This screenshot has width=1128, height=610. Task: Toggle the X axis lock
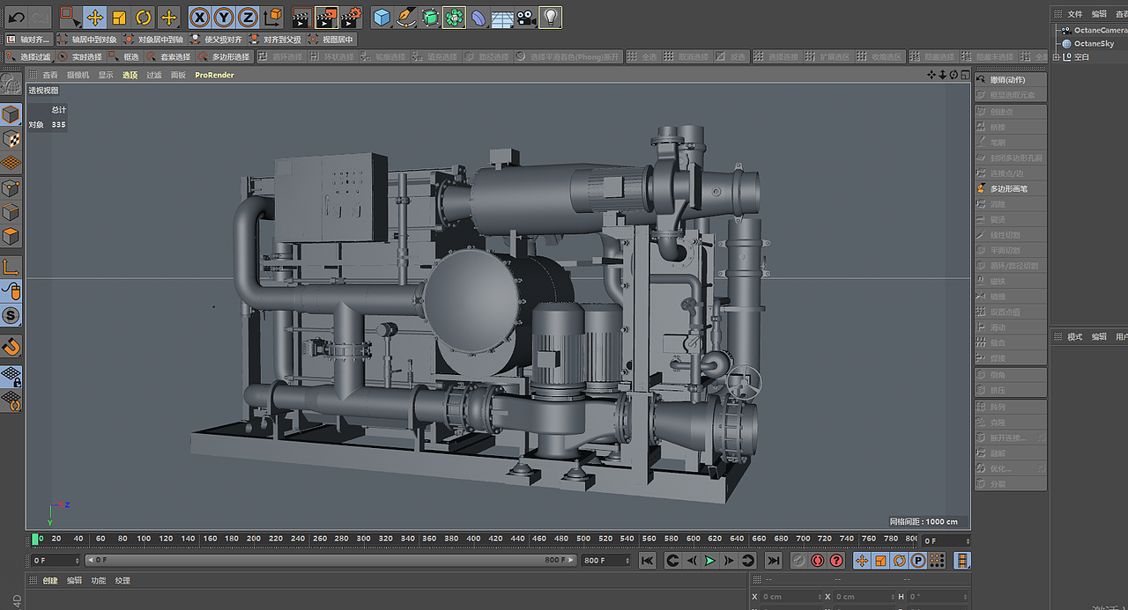[x=200, y=17]
